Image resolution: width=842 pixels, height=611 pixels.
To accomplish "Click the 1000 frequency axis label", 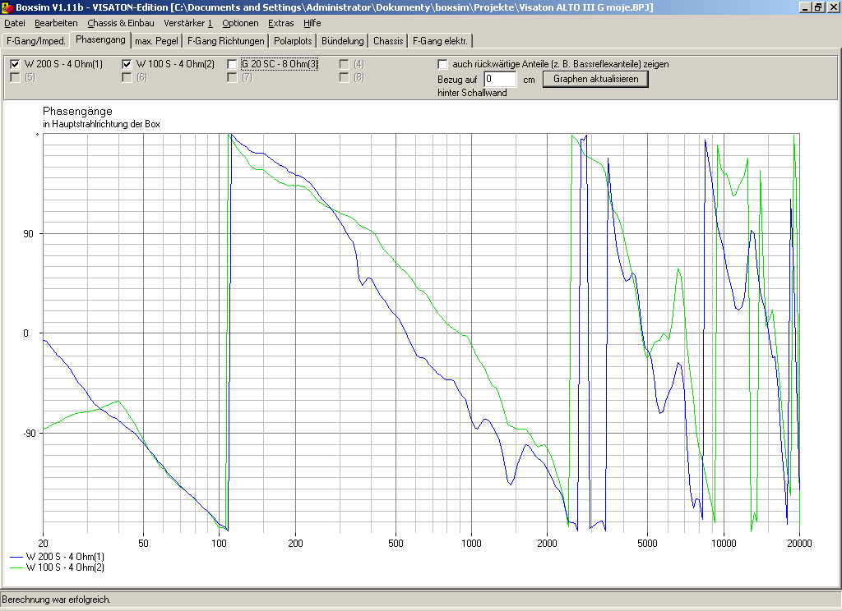I will tap(471, 544).
